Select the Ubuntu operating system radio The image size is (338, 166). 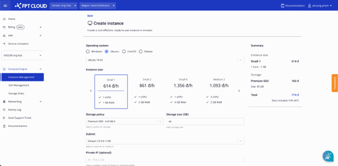(106, 51)
